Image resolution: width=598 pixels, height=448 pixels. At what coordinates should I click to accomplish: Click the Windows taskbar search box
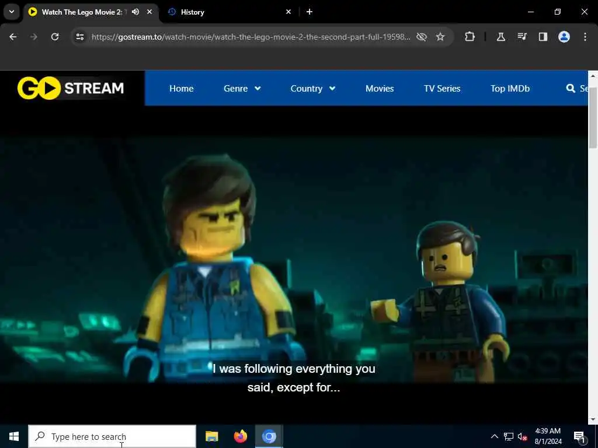(x=112, y=436)
